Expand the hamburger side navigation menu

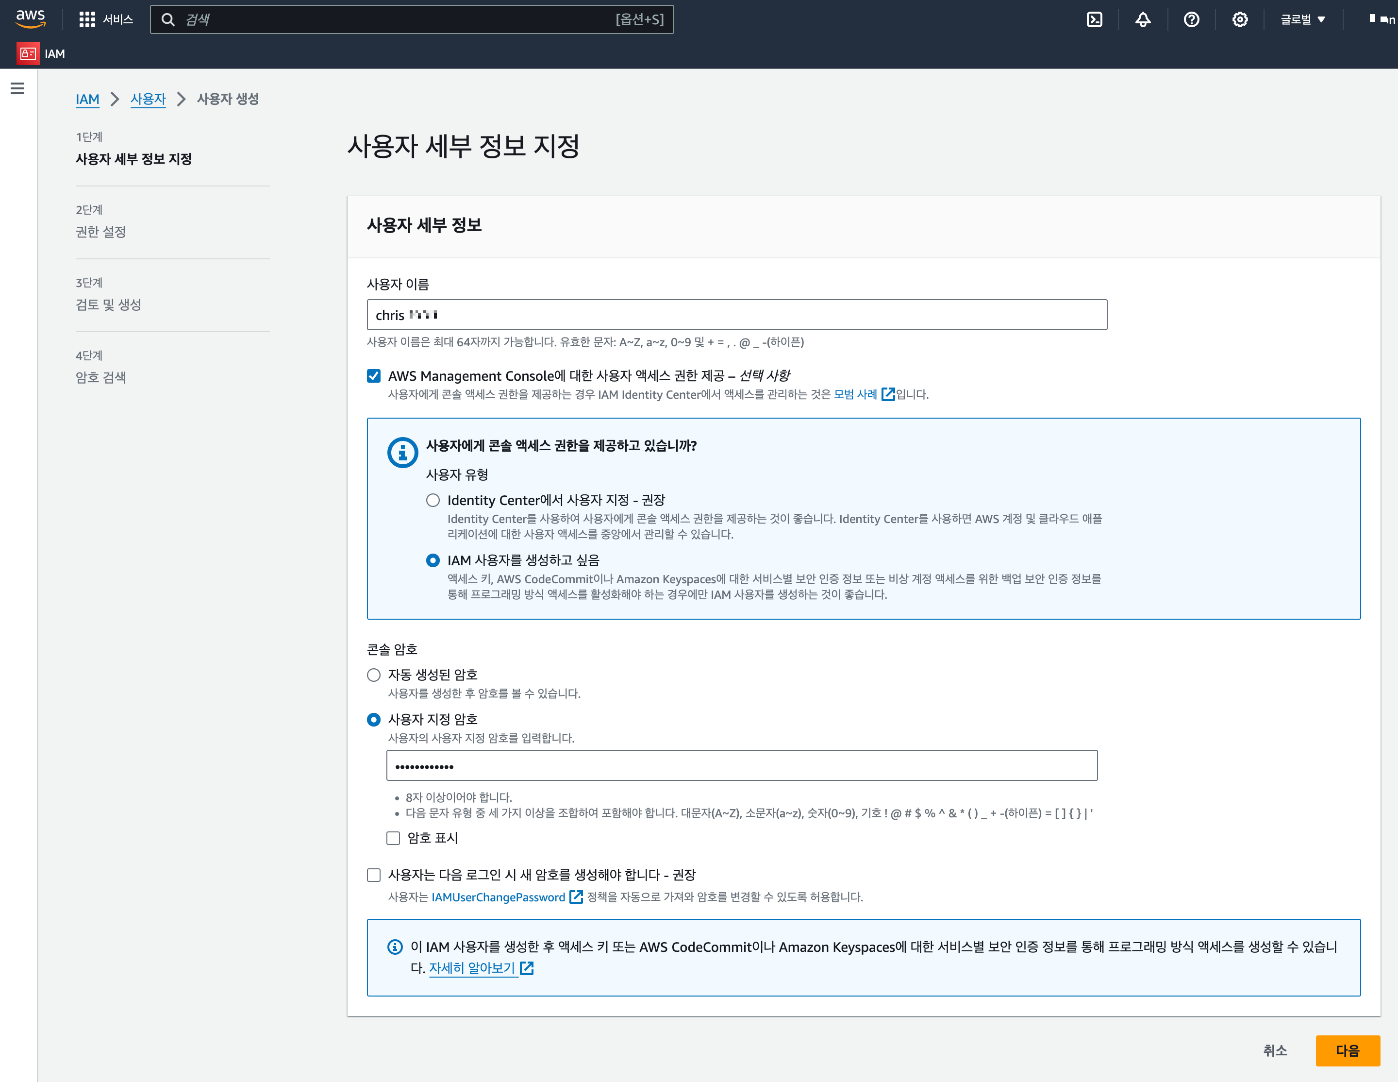[18, 88]
